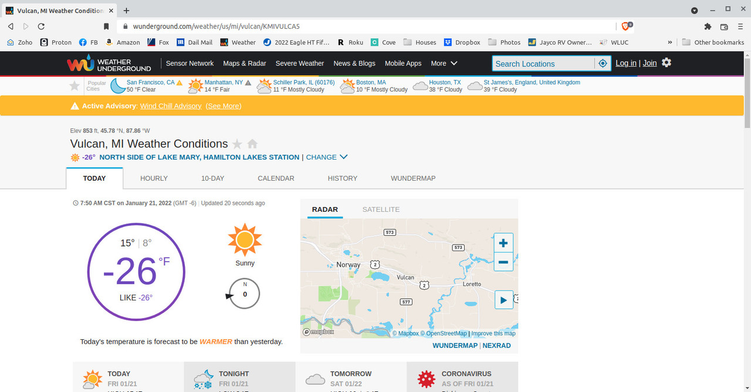Bookmark this page icon
Screen dimensions: 751x392
pos(106,26)
